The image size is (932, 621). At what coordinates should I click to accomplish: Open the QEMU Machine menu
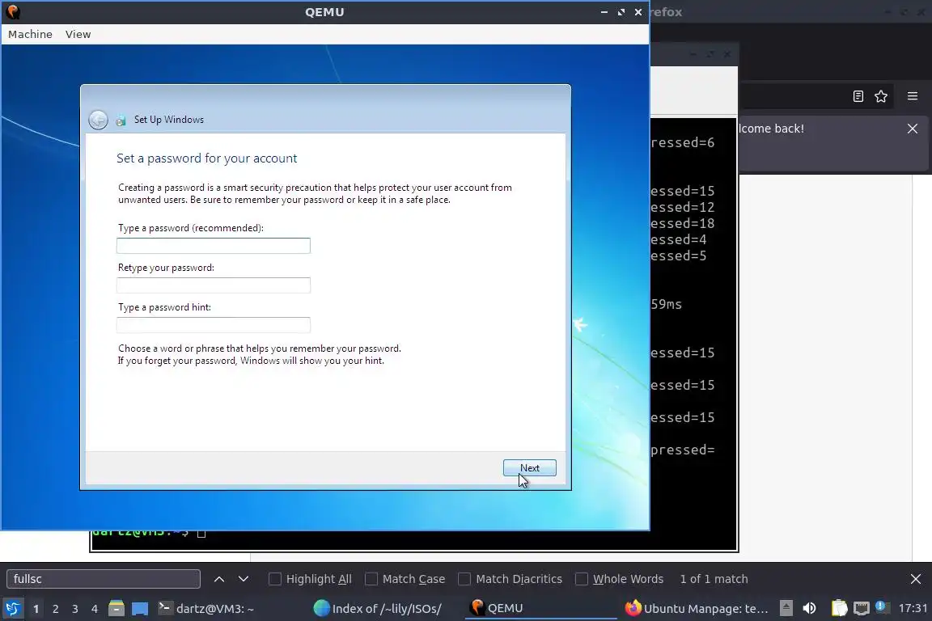30,35
